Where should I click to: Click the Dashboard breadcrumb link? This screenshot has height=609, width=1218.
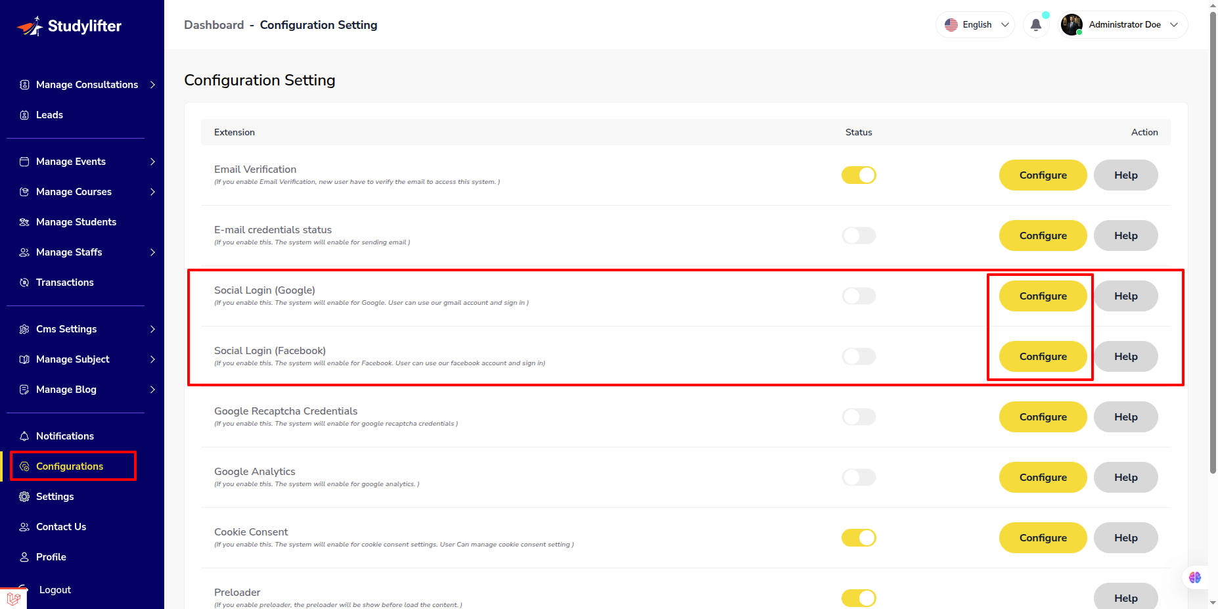click(x=214, y=25)
